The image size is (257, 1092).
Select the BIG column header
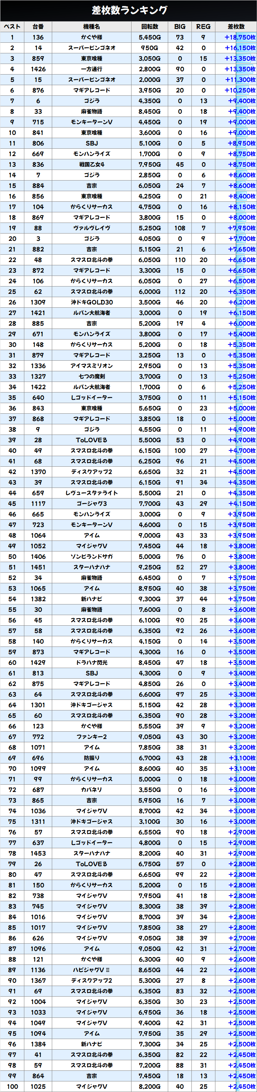point(180,27)
